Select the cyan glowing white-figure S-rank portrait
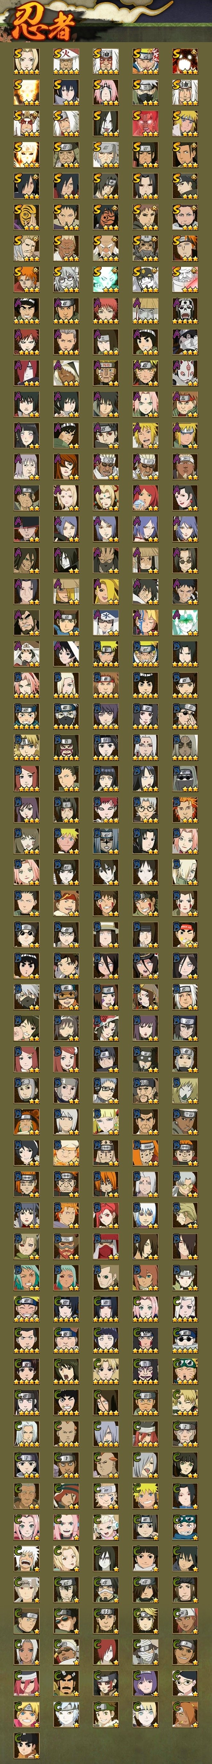This screenshot has height=1764, width=212. (106, 279)
